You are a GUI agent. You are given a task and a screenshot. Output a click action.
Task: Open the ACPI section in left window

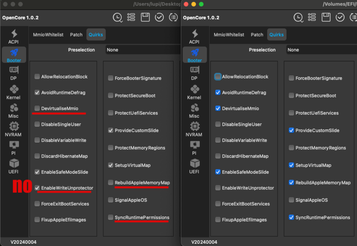pyautogui.click(x=13, y=37)
